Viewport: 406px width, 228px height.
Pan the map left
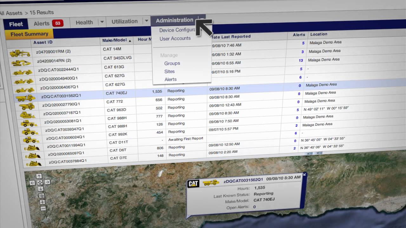click(x=32, y=183)
